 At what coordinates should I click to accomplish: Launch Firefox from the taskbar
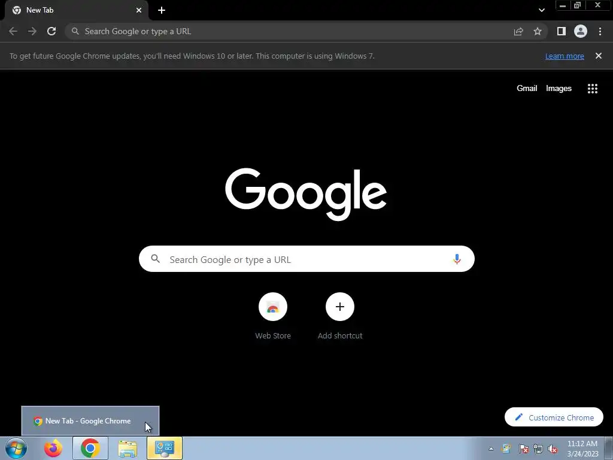click(x=53, y=448)
